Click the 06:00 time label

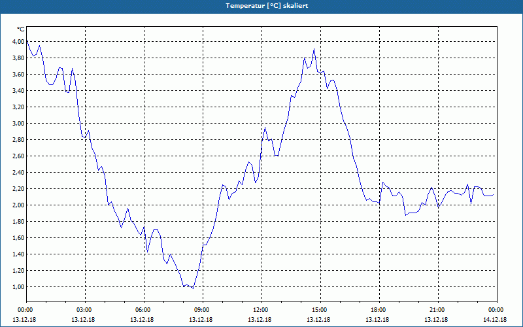click(x=144, y=310)
